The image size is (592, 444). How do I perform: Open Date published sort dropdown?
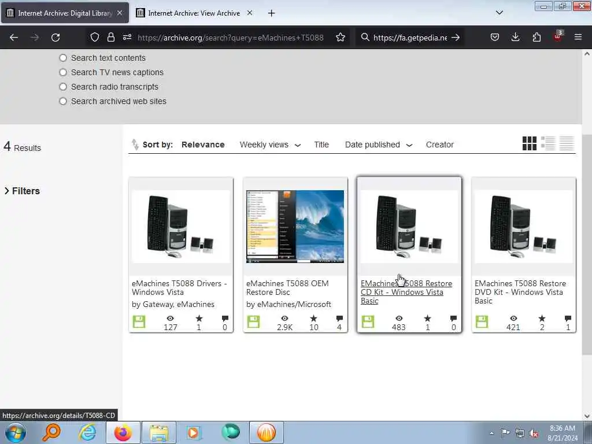(x=378, y=145)
